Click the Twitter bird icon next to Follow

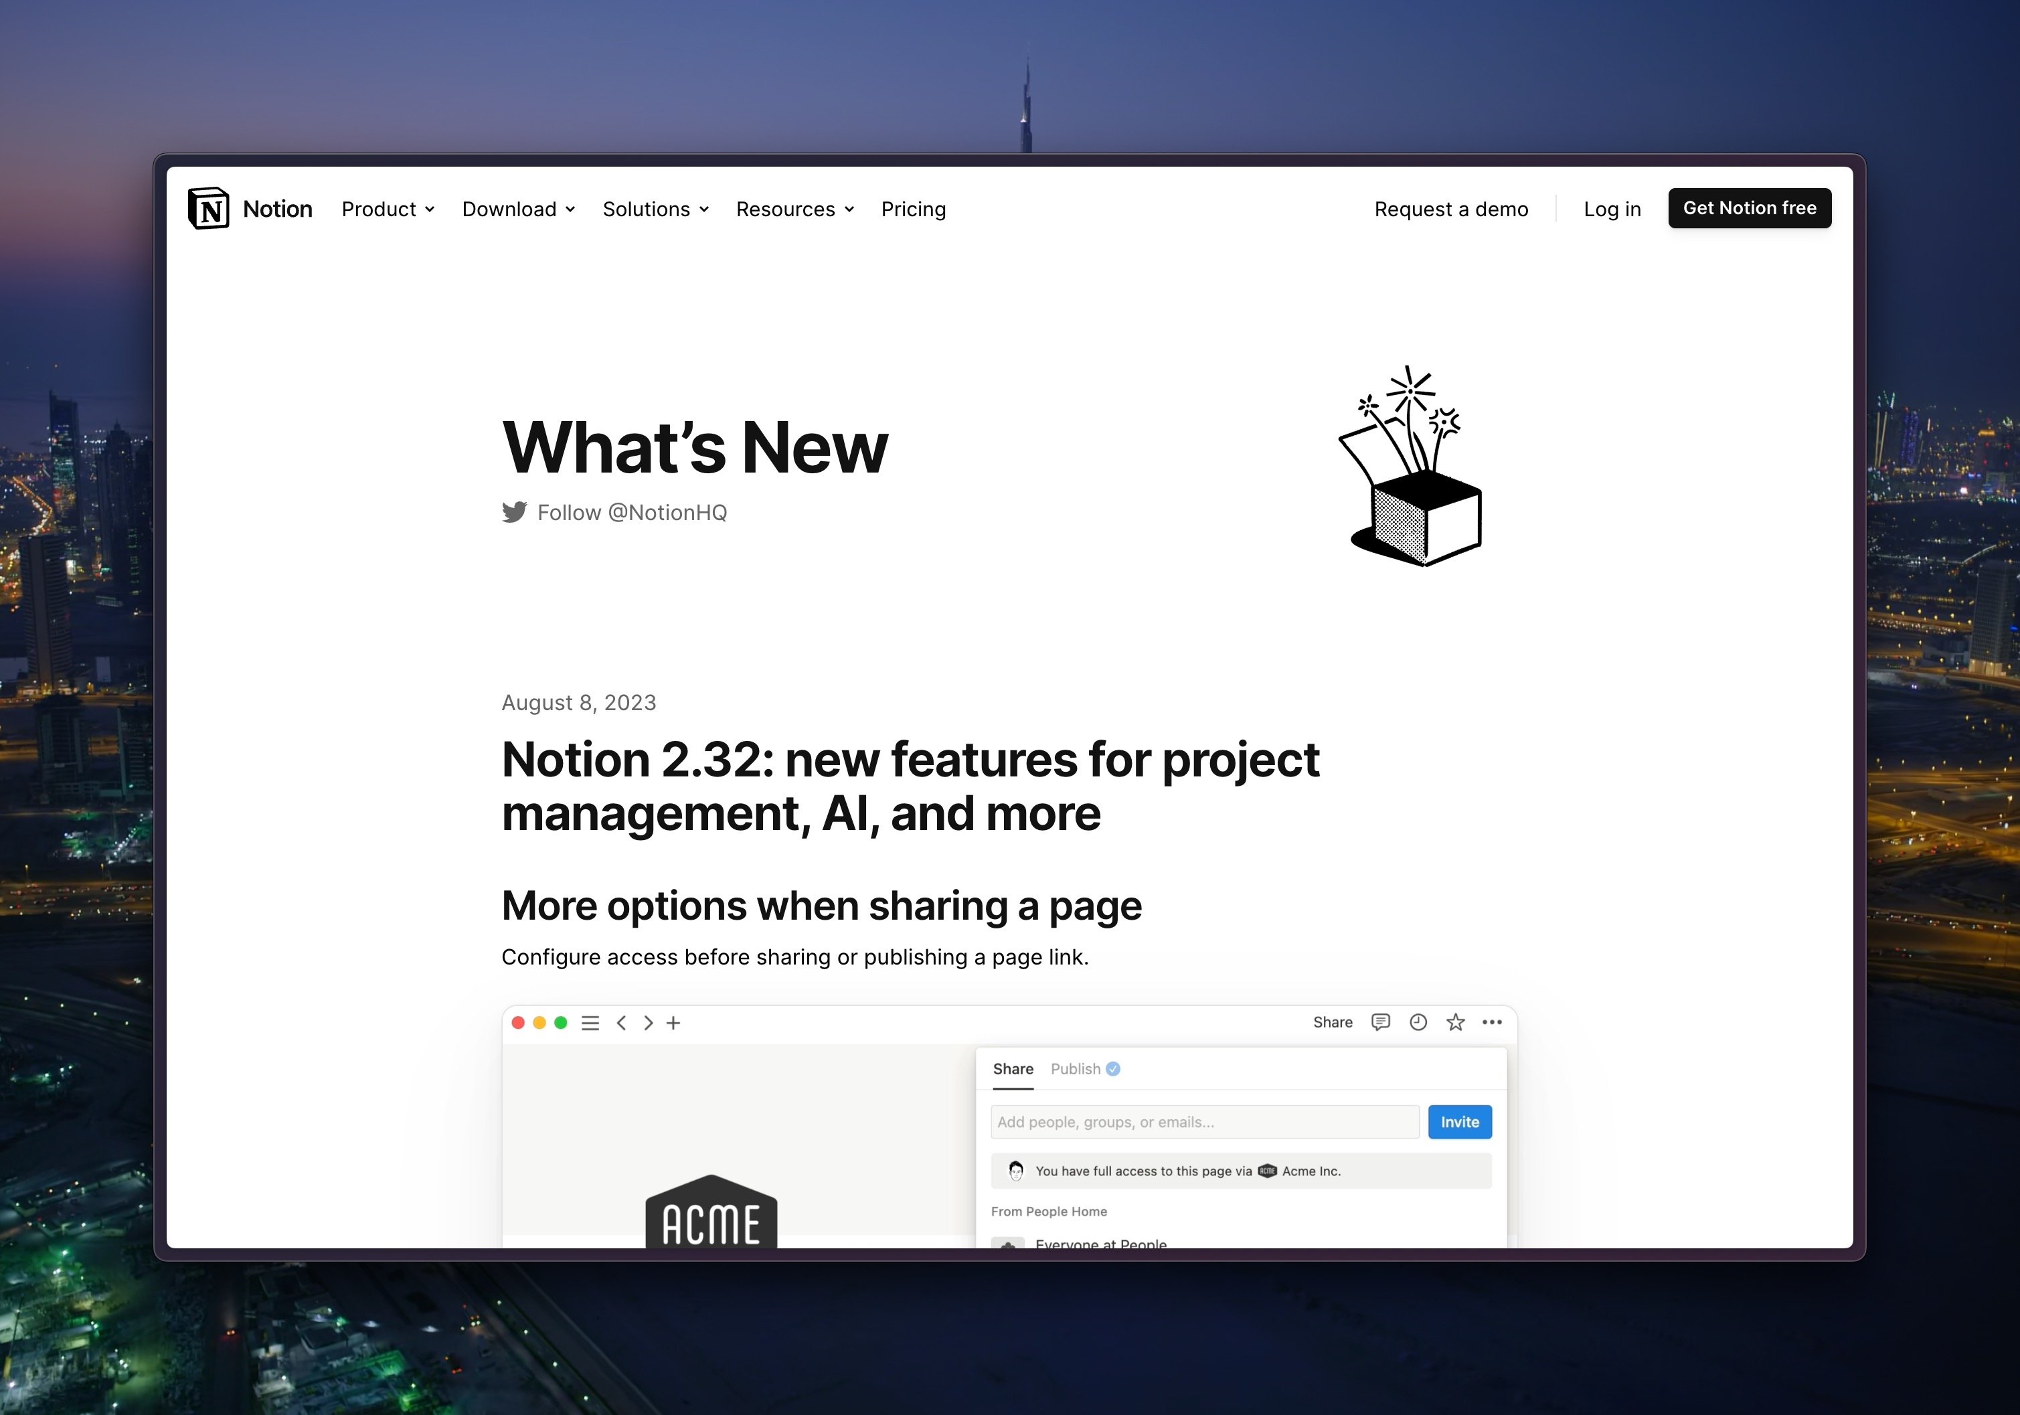[517, 511]
